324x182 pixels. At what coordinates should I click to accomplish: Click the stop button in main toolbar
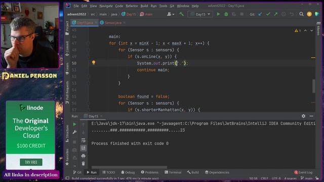[241, 14]
